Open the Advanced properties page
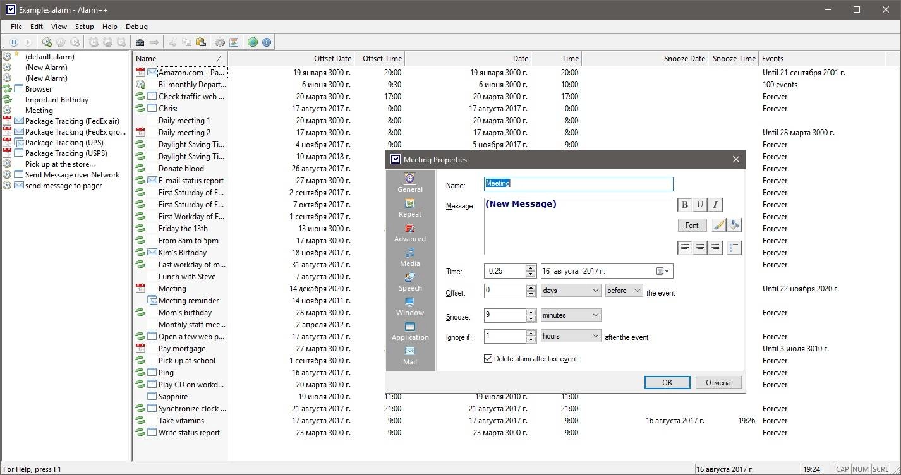The image size is (901, 475). click(x=410, y=232)
